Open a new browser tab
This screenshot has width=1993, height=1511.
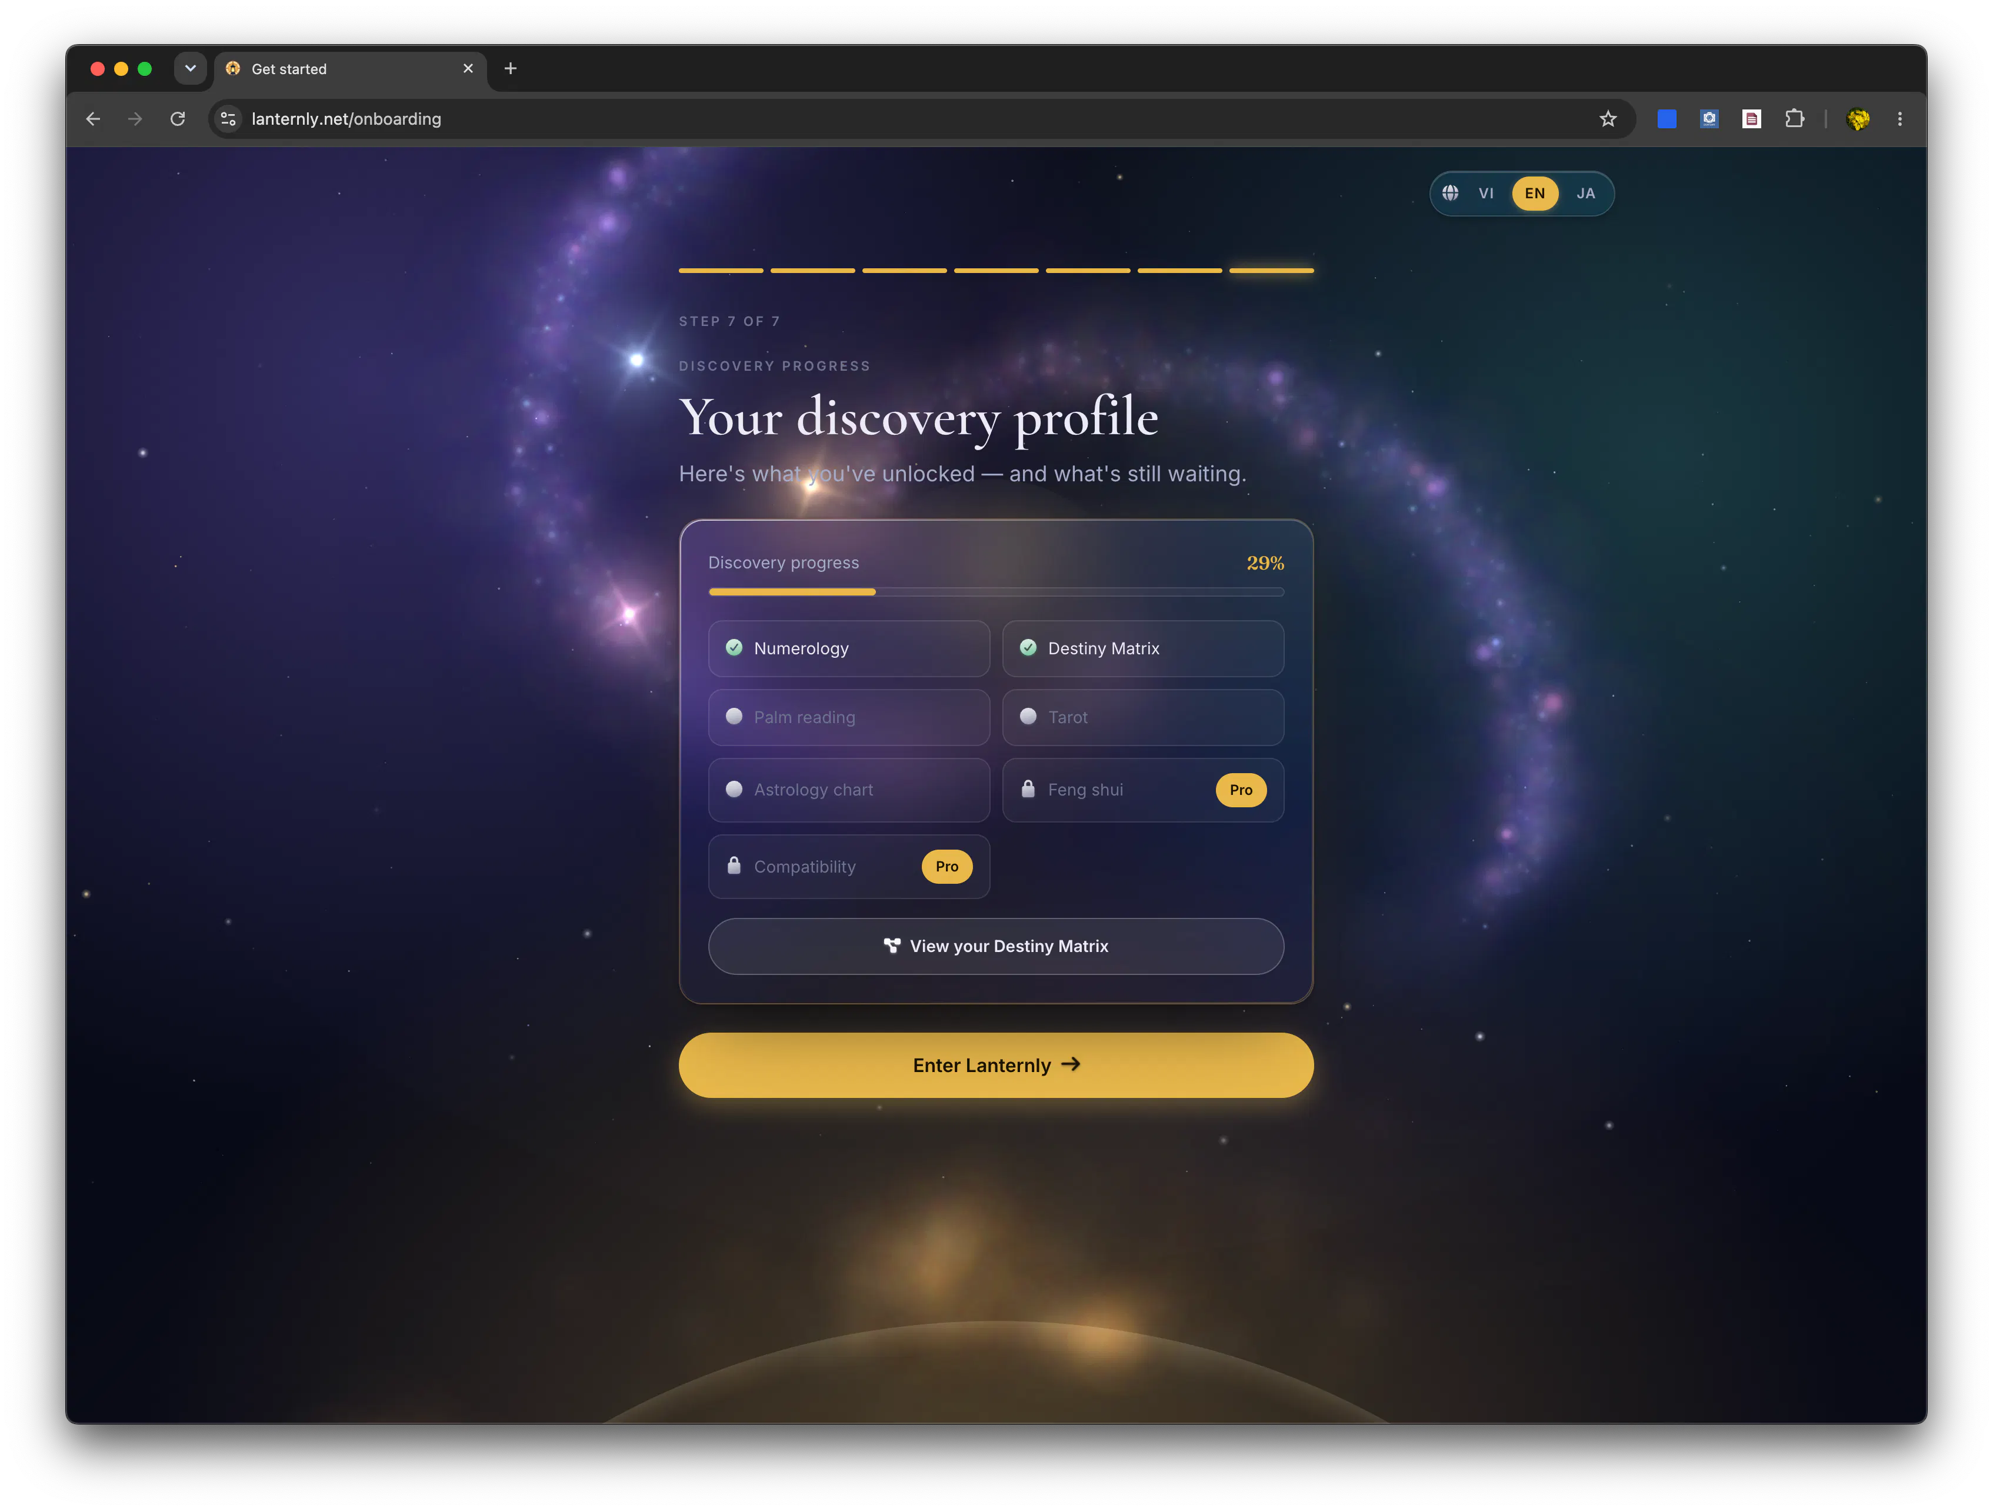[510, 68]
